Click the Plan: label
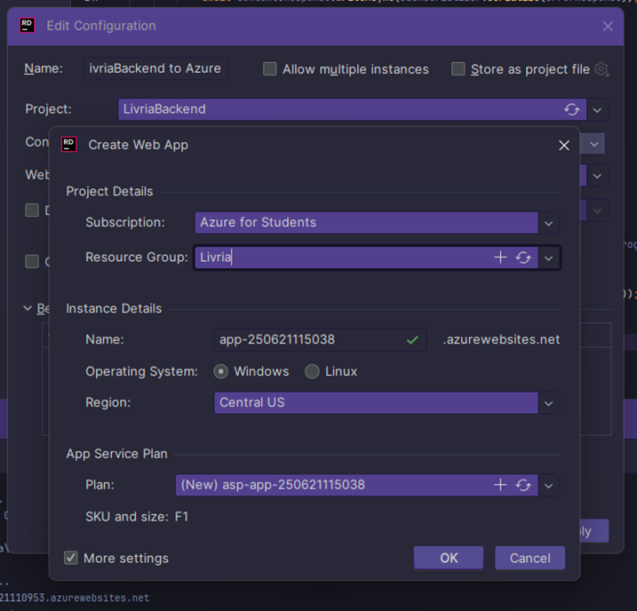The image size is (637, 611). (x=100, y=485)
